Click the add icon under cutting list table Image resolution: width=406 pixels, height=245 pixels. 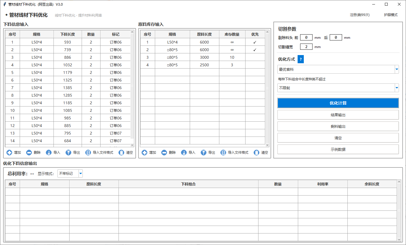pyautogui.click(x=9, y=153)
